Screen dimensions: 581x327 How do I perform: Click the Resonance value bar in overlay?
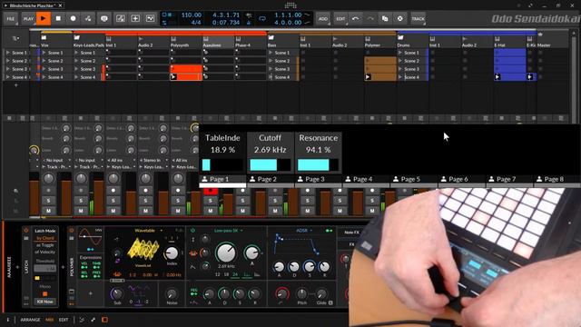pyautogui.click(x=318, y=164)
